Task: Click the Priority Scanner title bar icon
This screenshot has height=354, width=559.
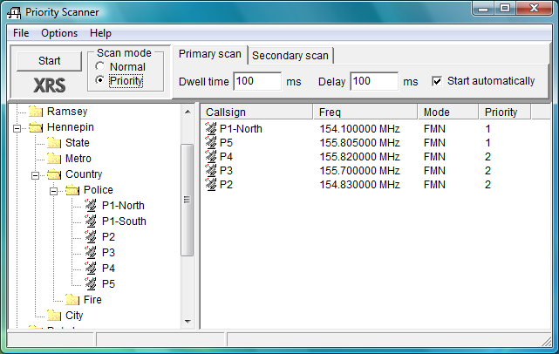Action: 14,13
